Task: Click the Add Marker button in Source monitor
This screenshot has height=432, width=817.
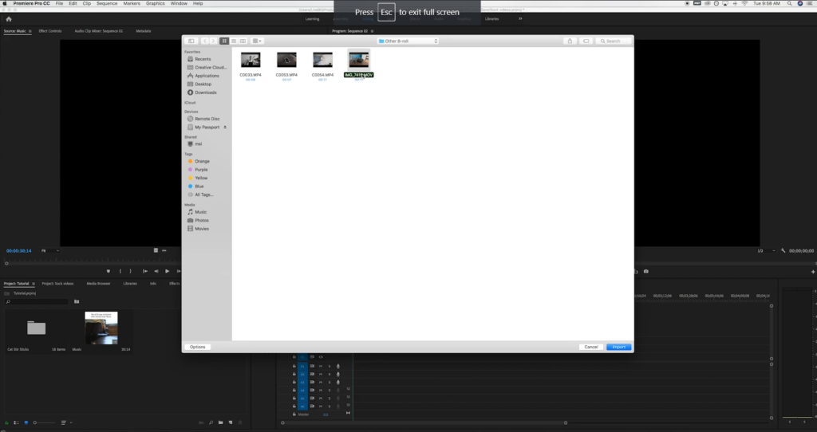Action: tap(109, 271)
